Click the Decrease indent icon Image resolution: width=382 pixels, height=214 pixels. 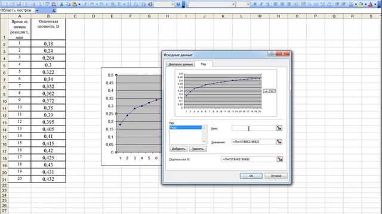click(337, 4)
